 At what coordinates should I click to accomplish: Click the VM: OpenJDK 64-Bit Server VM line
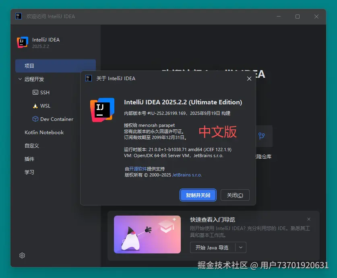click(x=174, y=156)
